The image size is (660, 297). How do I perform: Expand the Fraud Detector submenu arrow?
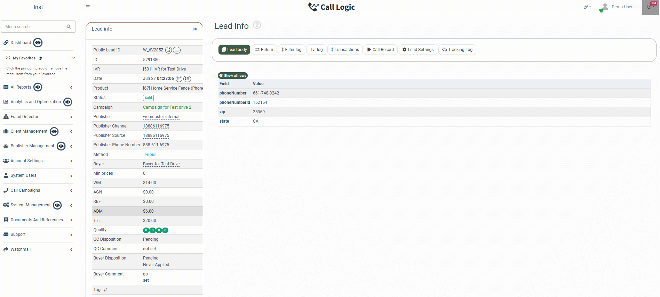tap(71, 117)
